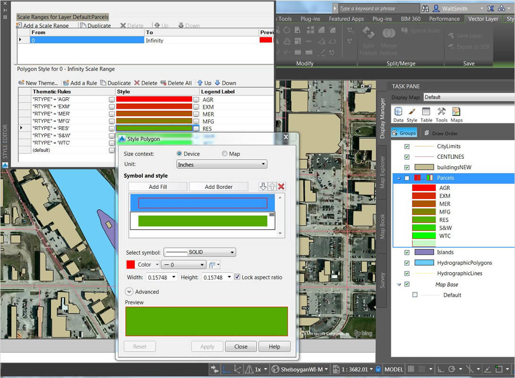Screen dimensions: 515x378
Task: Switch to the Vector Layer ribbon tab
Action: point(483,19)
